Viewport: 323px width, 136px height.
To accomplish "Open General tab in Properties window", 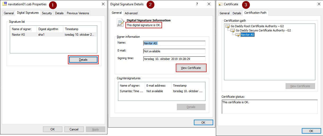I will [x=9, y=13].
